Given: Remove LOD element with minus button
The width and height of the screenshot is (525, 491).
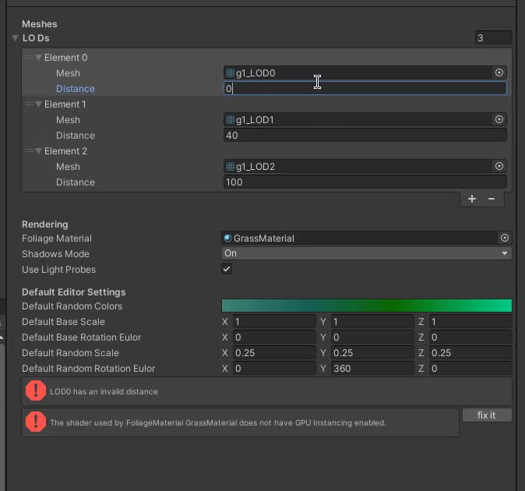Looking at the screenshot, I should (x=492, y=199).
